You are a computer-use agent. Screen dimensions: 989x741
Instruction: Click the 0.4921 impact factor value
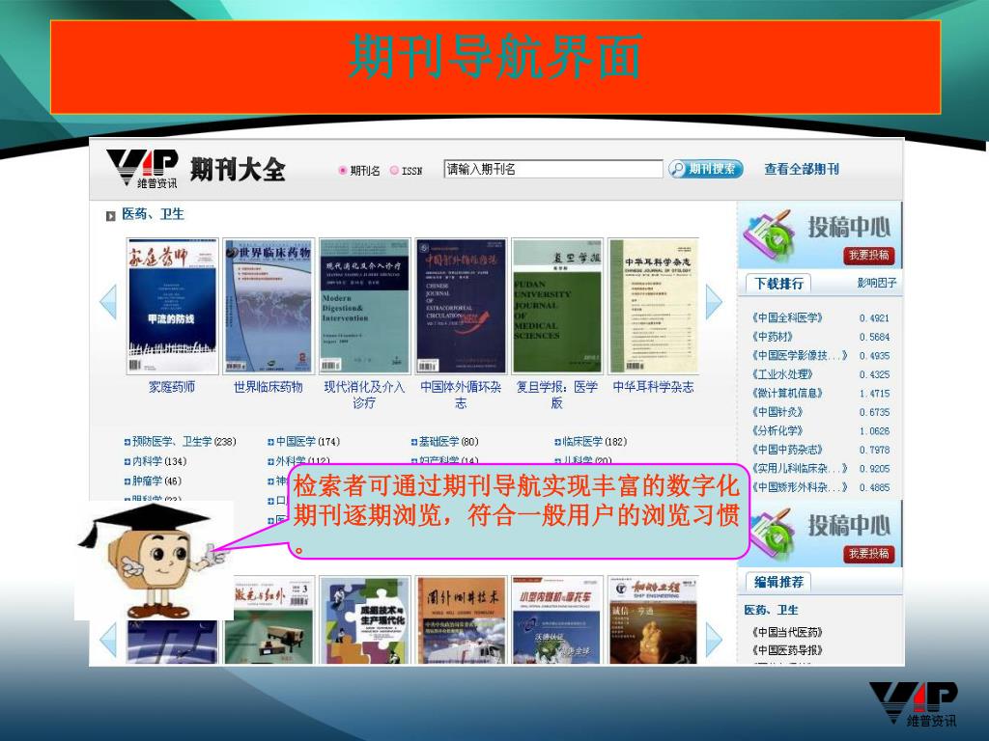tap(874, 318)
